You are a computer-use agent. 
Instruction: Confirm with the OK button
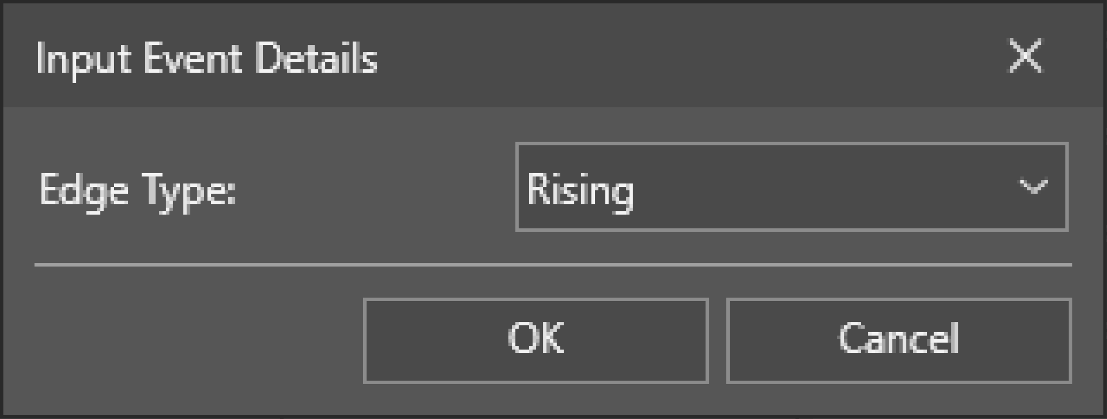[x=535, y=340]
